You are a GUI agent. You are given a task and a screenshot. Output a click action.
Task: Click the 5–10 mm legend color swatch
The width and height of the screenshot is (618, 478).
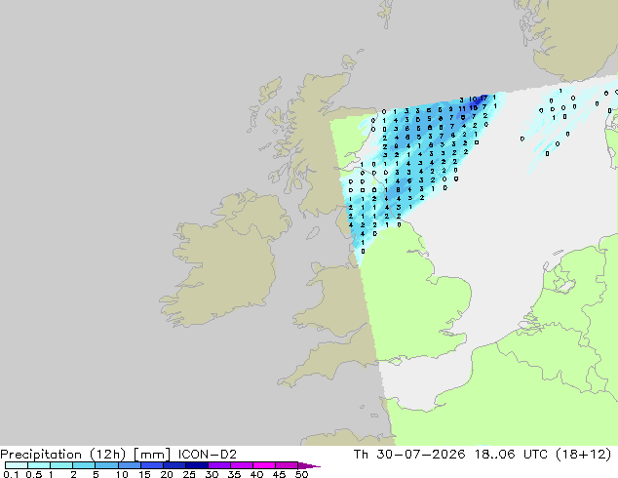[106, 465]
